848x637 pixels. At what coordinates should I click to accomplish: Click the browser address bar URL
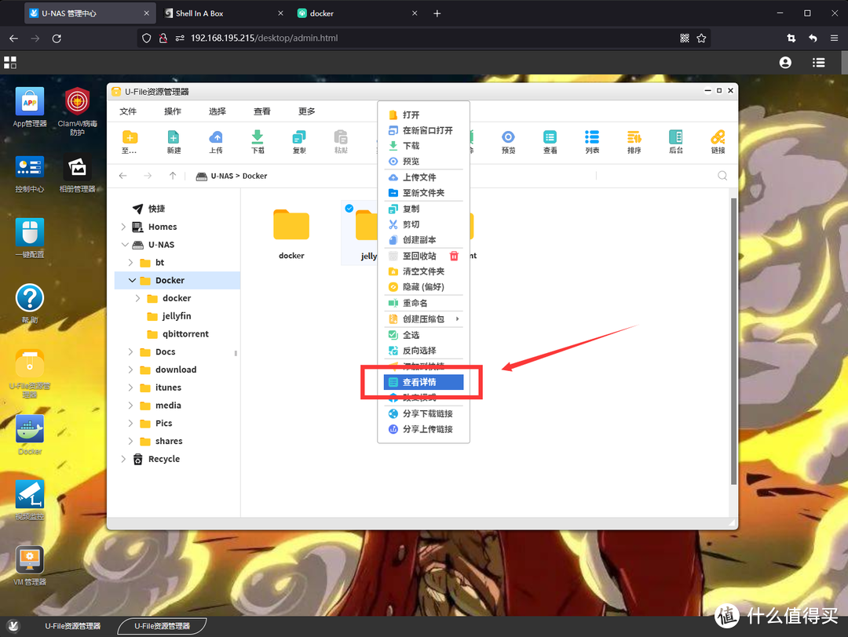[x=264, y=38]
